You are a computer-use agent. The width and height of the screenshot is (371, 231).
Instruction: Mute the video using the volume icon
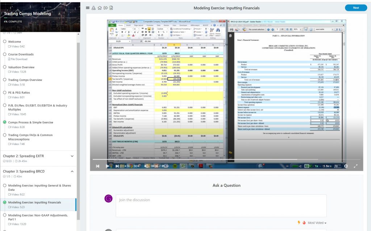[146, 166]
